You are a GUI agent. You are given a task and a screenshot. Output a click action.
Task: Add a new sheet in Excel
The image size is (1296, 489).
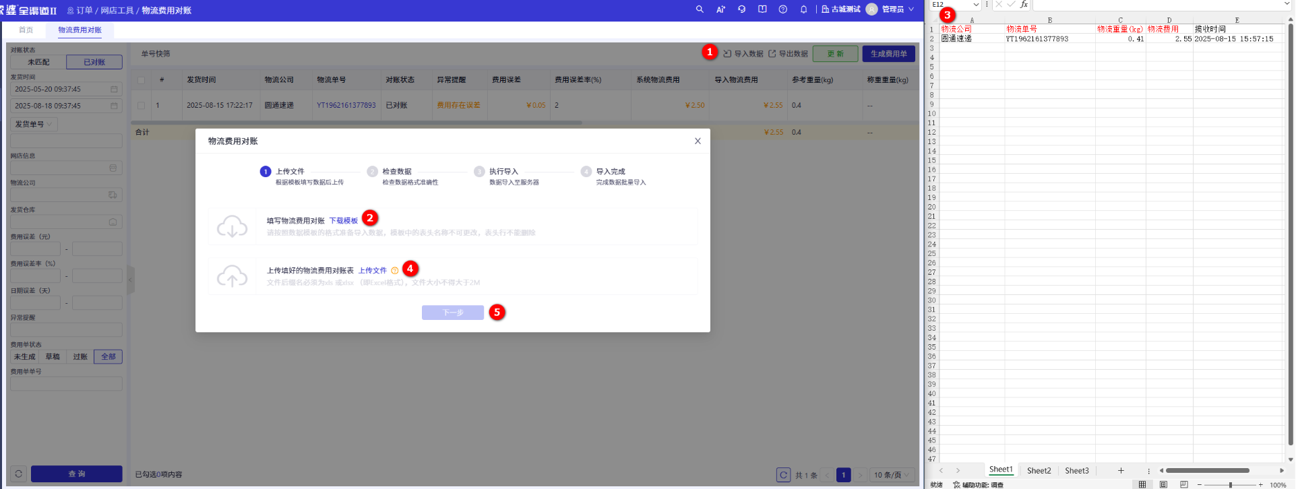(x=1121, y=470)
